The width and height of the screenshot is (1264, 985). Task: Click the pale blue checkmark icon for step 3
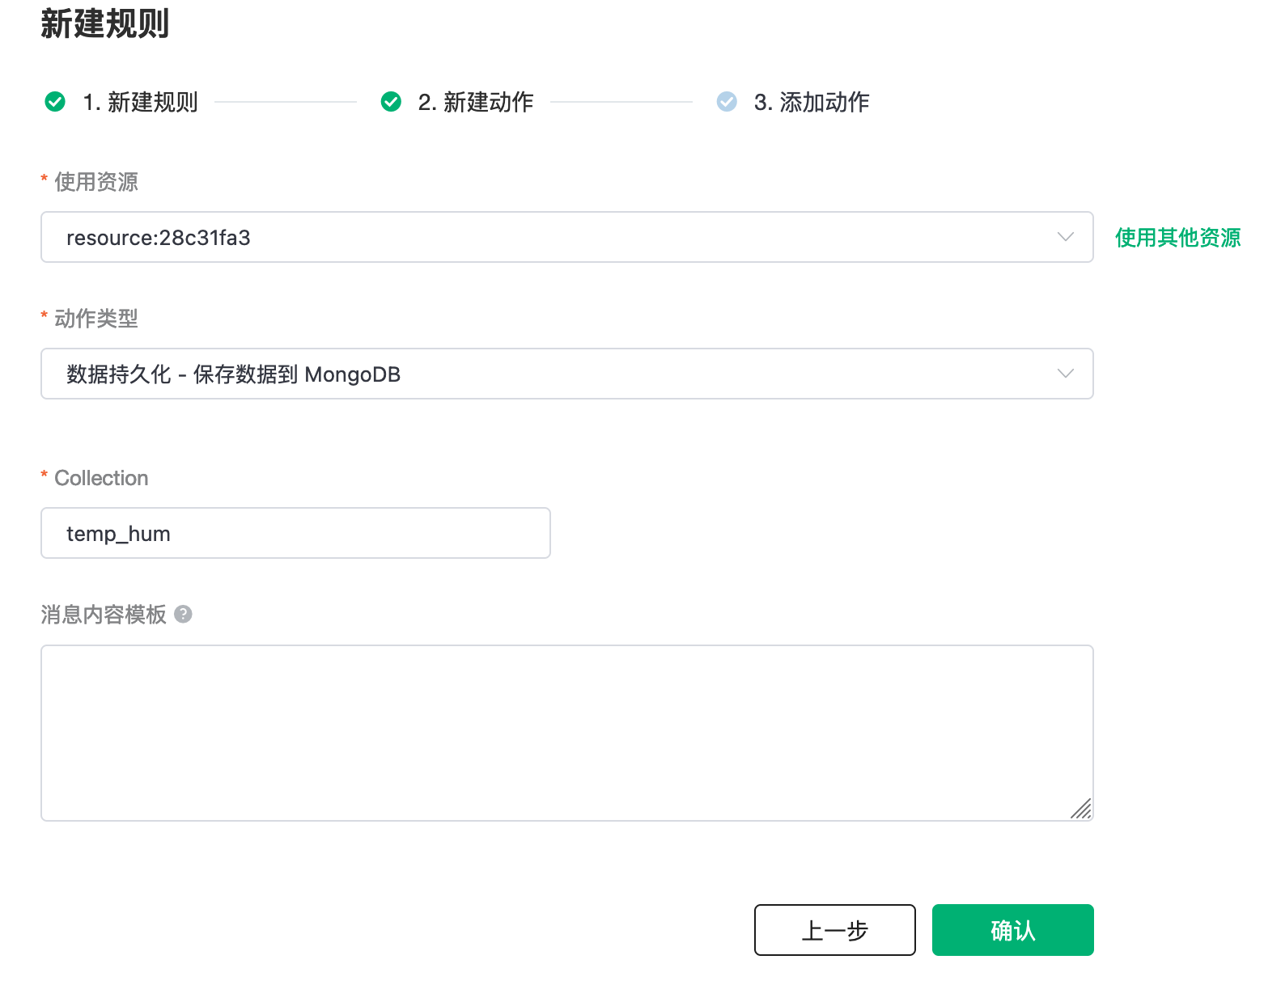click(x=727, y=102)
